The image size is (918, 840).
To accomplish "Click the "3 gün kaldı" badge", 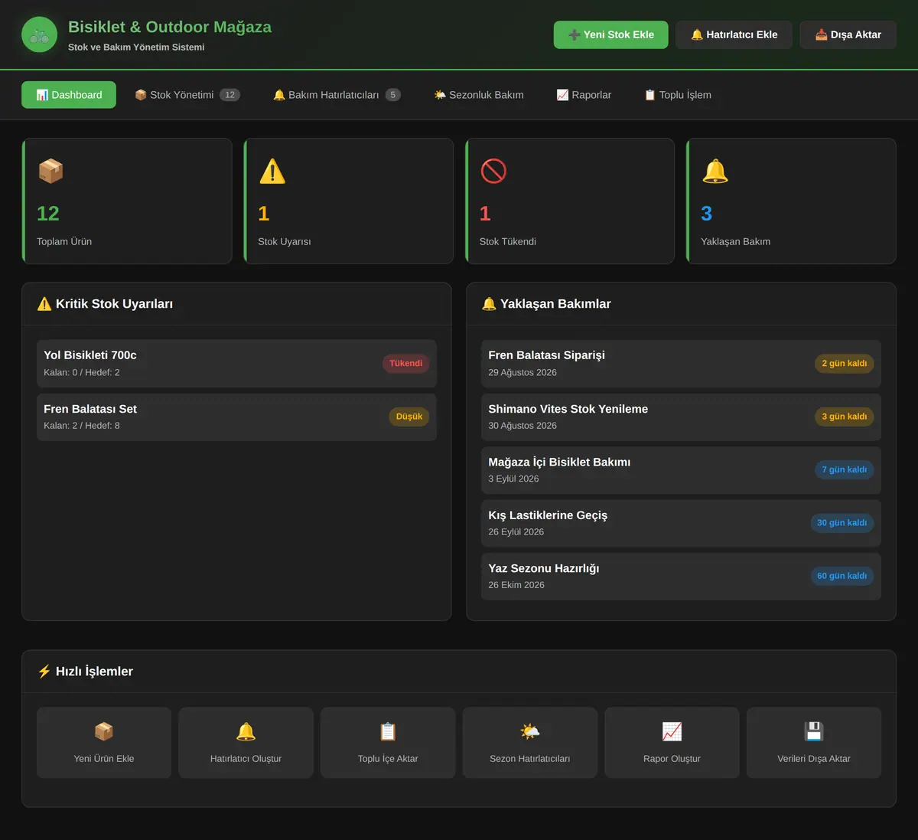I will 845,417.
